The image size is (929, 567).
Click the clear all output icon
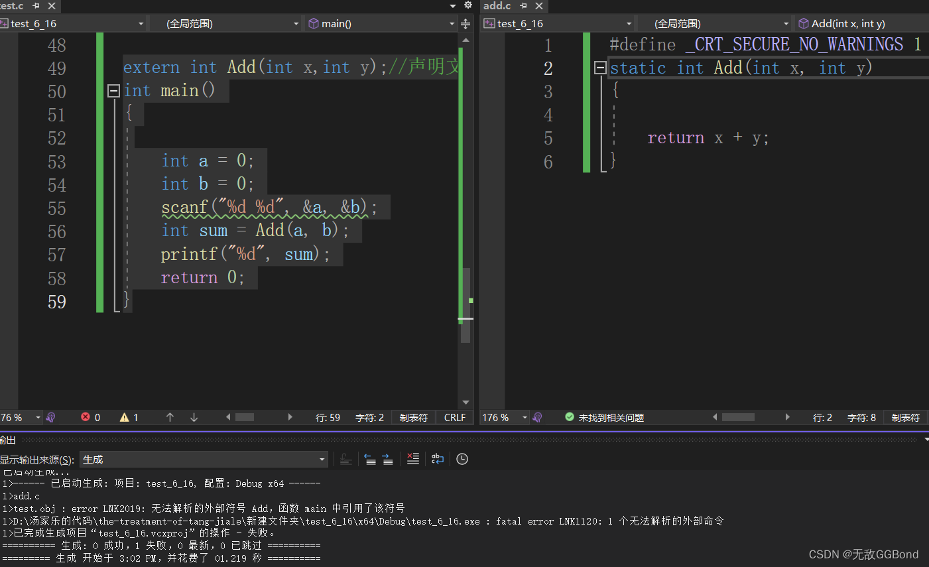click(412, 459)
